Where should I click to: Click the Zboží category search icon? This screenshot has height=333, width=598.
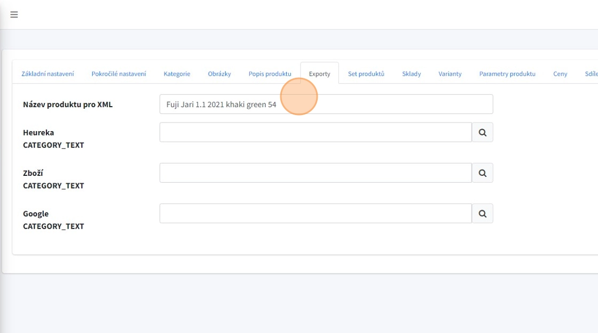pos(482,173)
